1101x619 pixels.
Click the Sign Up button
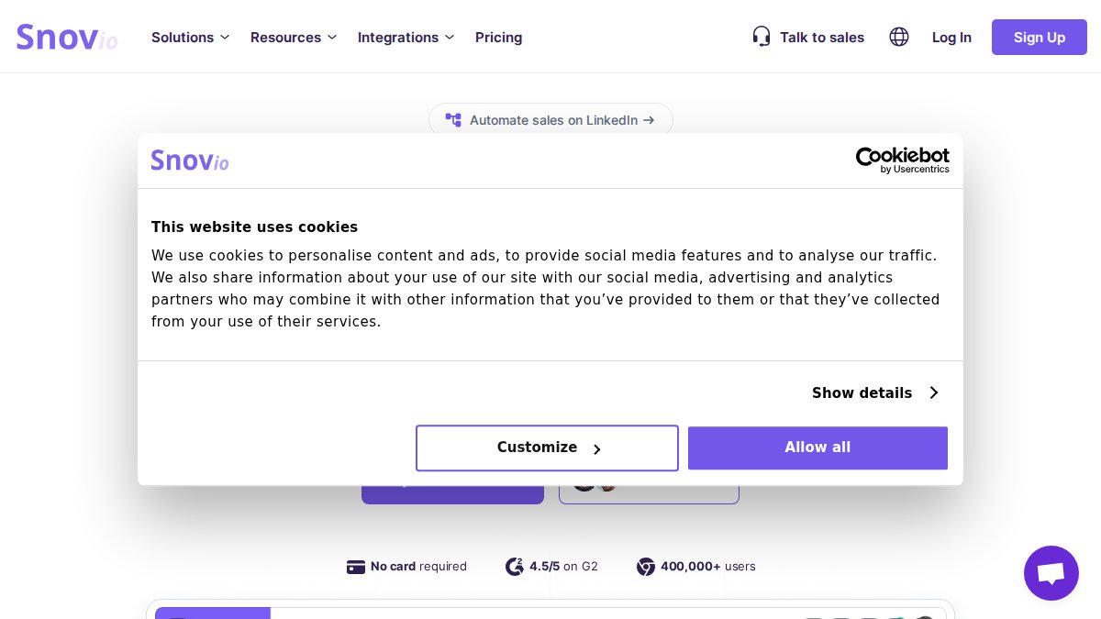tap(1039, 38)
